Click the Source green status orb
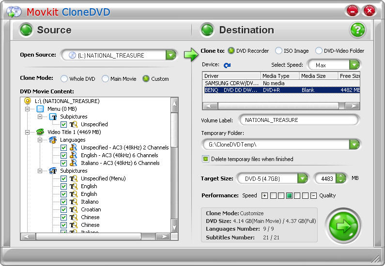Viewport: 385px width, 266px height. coord(26,30)
